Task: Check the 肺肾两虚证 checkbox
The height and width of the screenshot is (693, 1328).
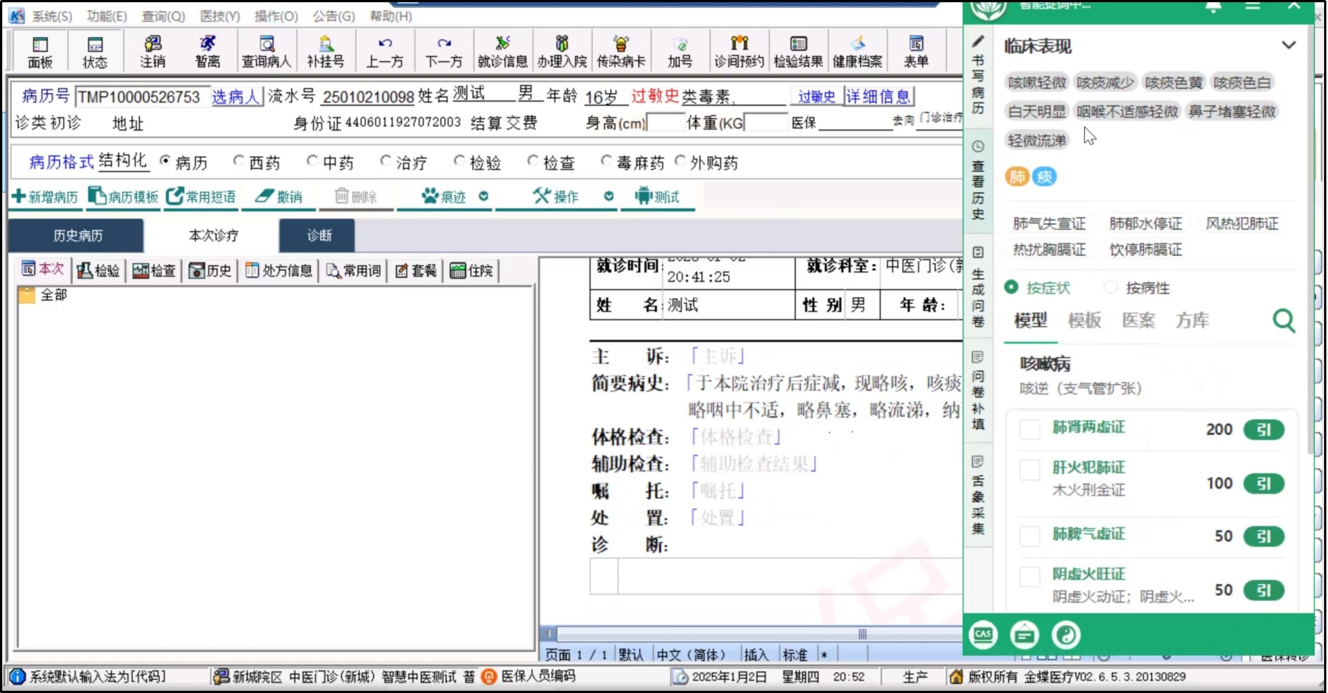Action: (x=1029, y=430)
